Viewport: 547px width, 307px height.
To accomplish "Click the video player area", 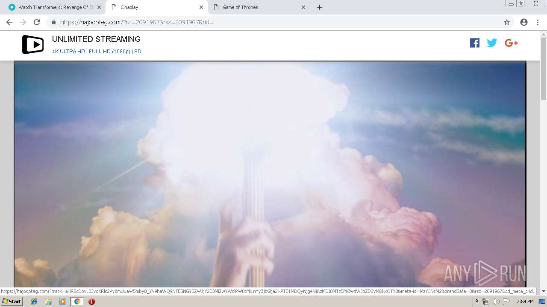I will (270, 175).
